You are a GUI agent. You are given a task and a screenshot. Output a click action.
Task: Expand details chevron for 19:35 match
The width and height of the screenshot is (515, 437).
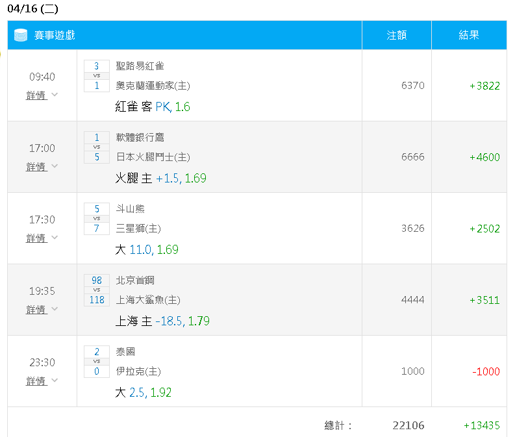click(x=55, y=308)
